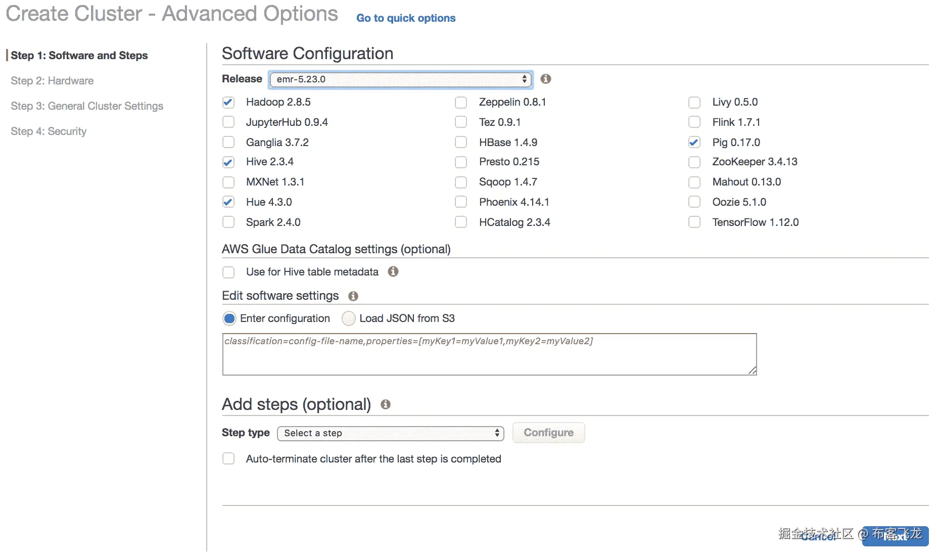Open the Release version dropdown
The image size is (937, 555).
click(400, 79)
